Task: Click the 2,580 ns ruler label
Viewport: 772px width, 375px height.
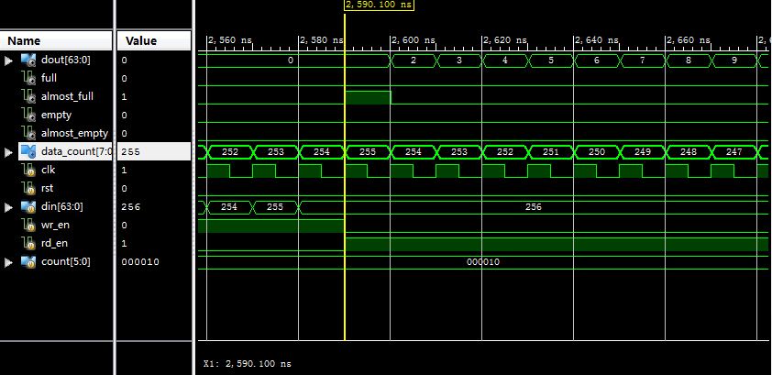Action: pyautogui.click(x=322, y=40)
